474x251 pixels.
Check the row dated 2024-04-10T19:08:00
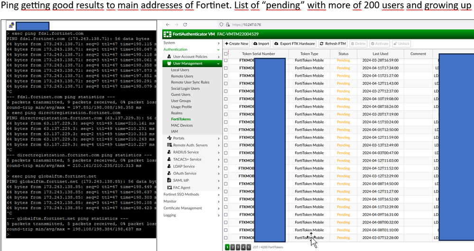click(x=226, y=99)
